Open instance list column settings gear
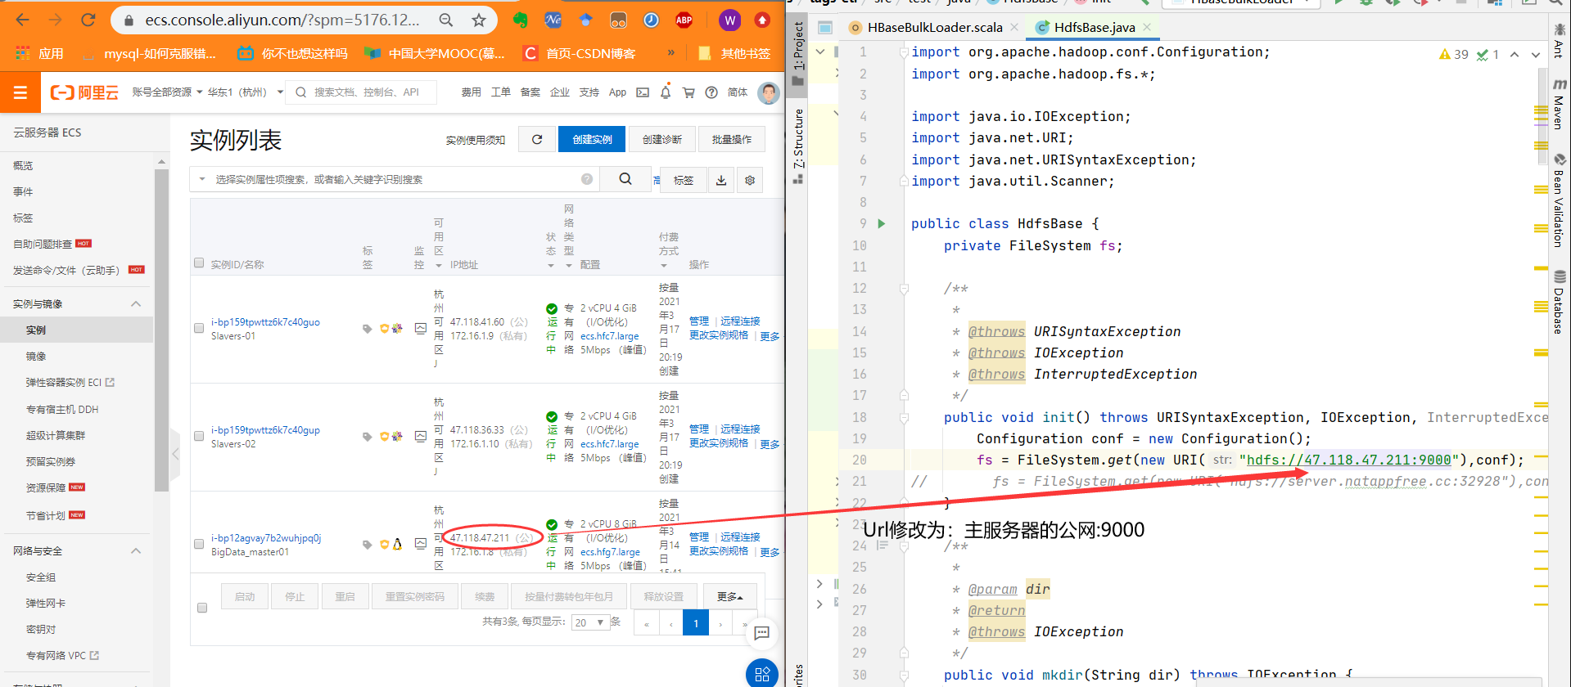Viewport: 1571px width, 687px height. [750, 180]
